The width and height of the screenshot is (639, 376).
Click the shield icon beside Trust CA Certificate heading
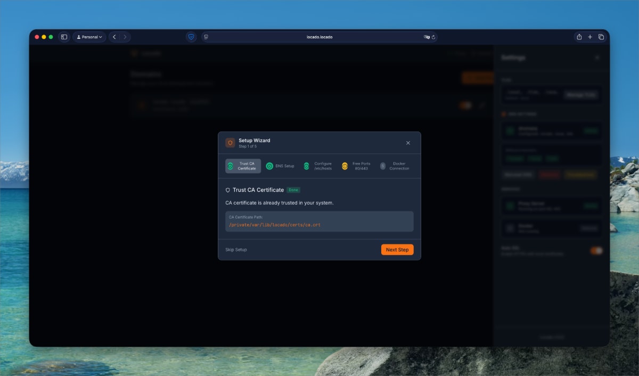(229, 190)
